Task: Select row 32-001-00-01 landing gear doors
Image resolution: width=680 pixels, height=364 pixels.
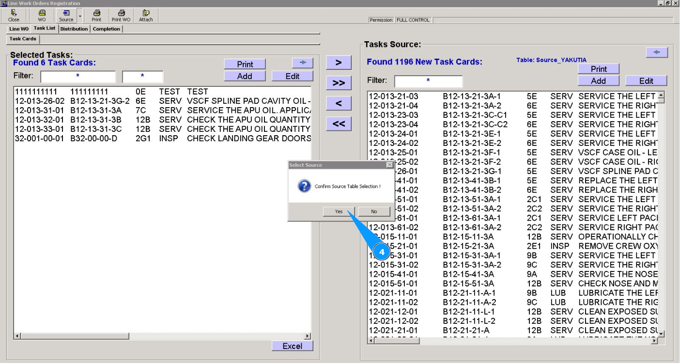Action: click(x=162, y=139)
